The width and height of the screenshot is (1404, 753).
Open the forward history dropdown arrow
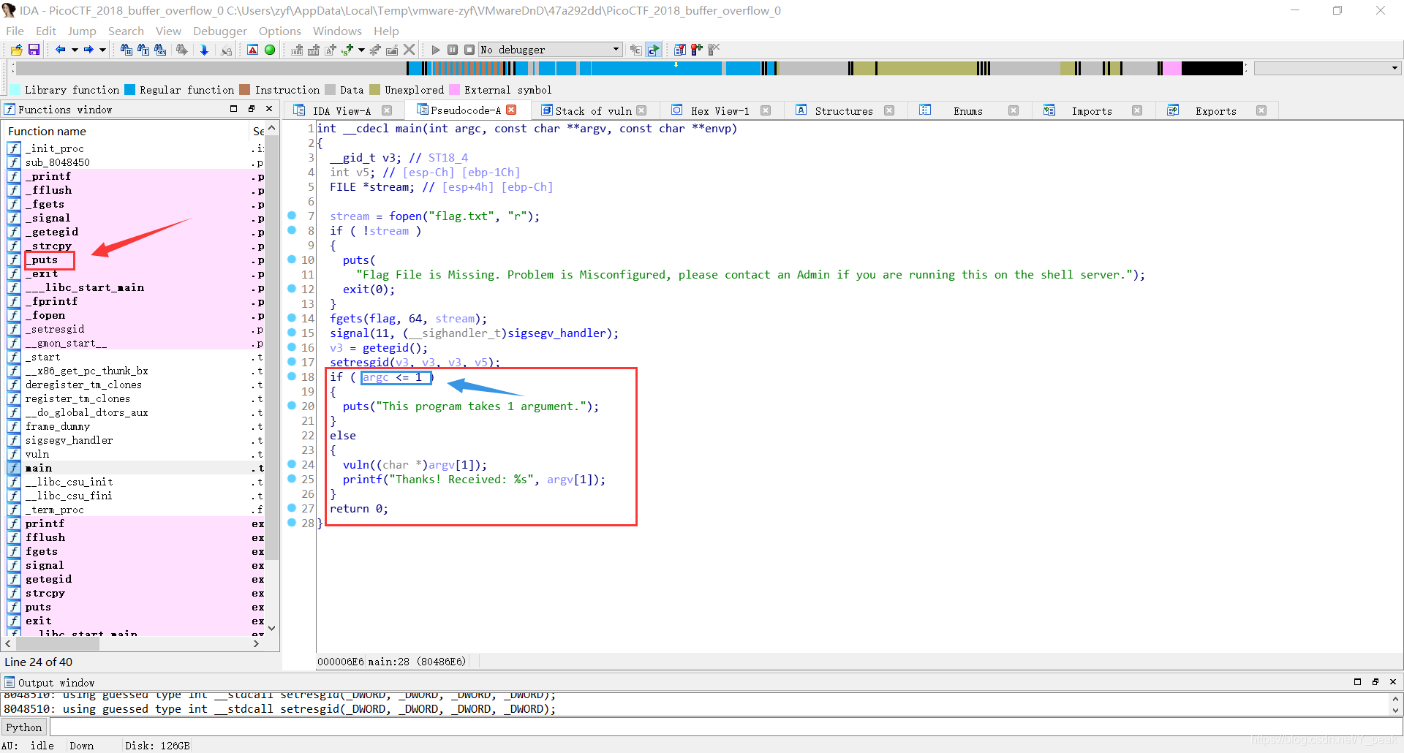point(102,50)
